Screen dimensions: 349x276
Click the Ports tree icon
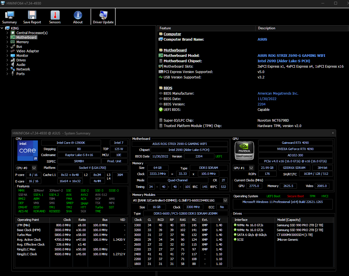coord(13,74)
